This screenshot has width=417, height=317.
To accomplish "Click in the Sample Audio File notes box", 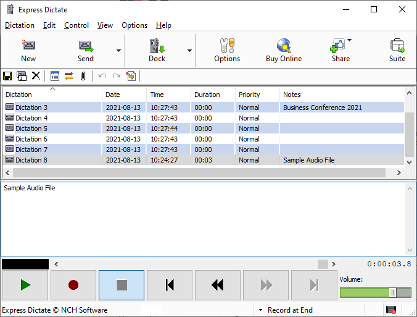I will tap(204, 219).
